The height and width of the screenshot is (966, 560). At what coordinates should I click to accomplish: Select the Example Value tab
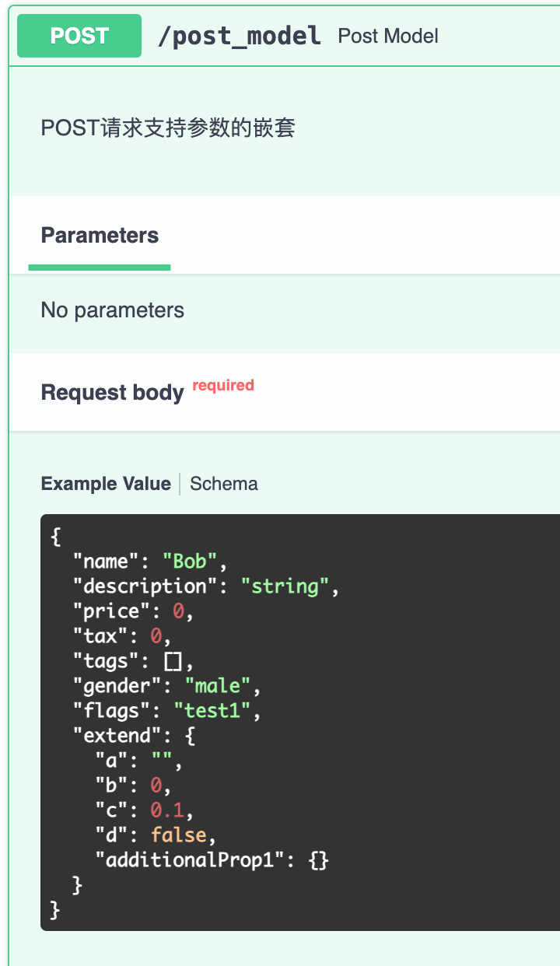pos(106,484)
